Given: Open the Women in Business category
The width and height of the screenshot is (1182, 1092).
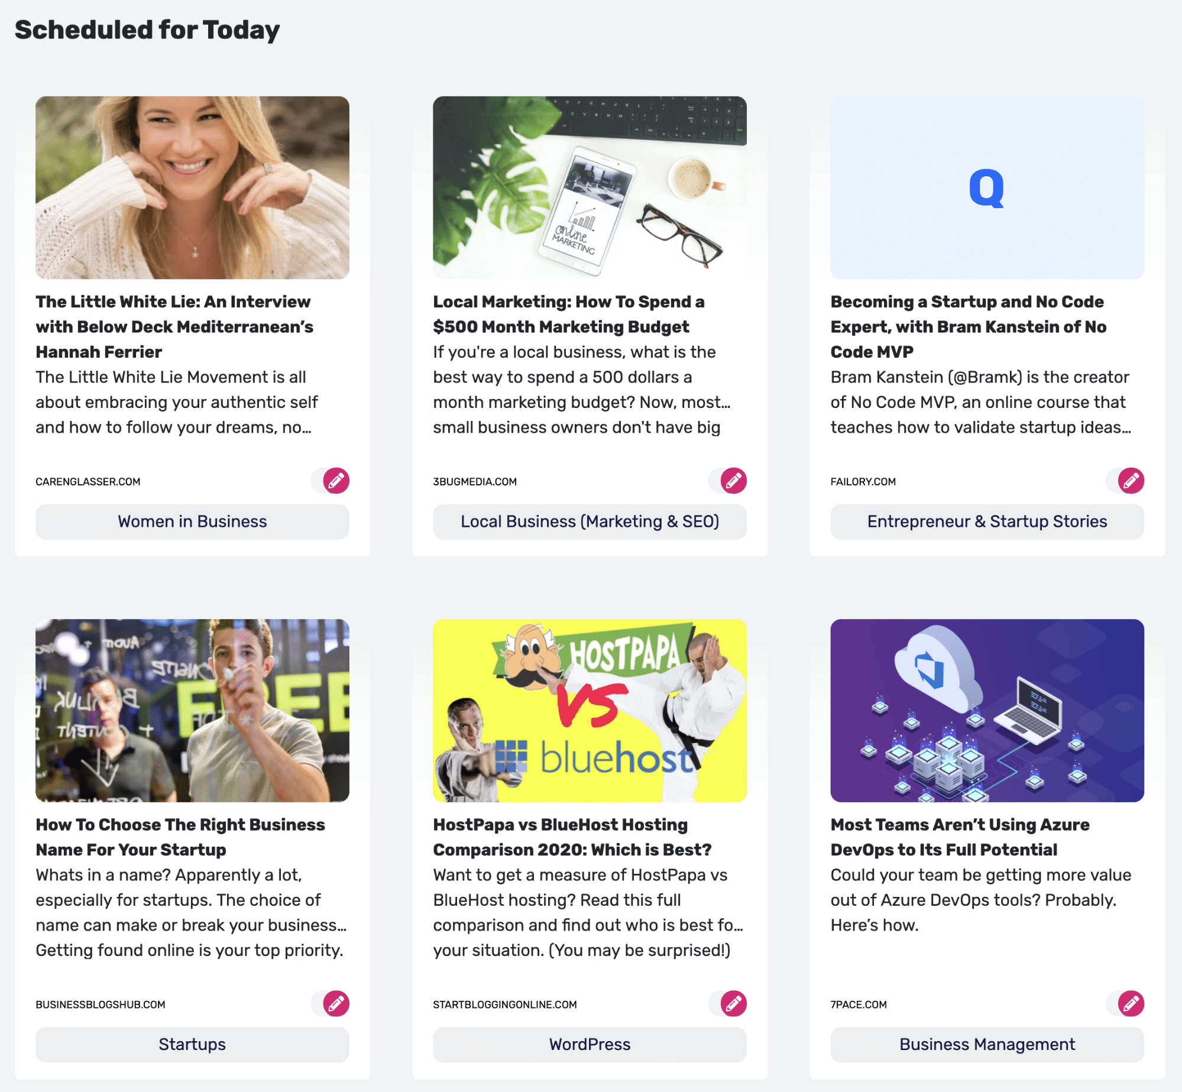Looking at the screenshot, I should coord(192,521).
